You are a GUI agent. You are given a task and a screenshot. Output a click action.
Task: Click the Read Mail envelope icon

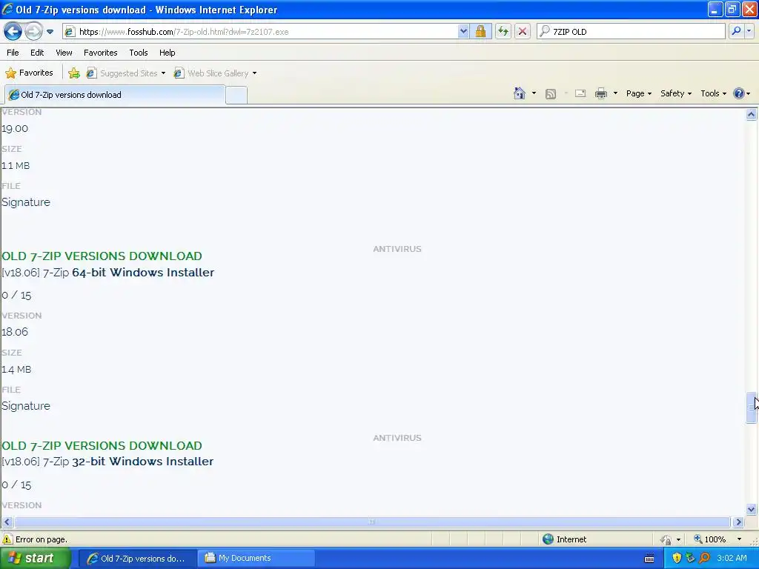point(580,93)
